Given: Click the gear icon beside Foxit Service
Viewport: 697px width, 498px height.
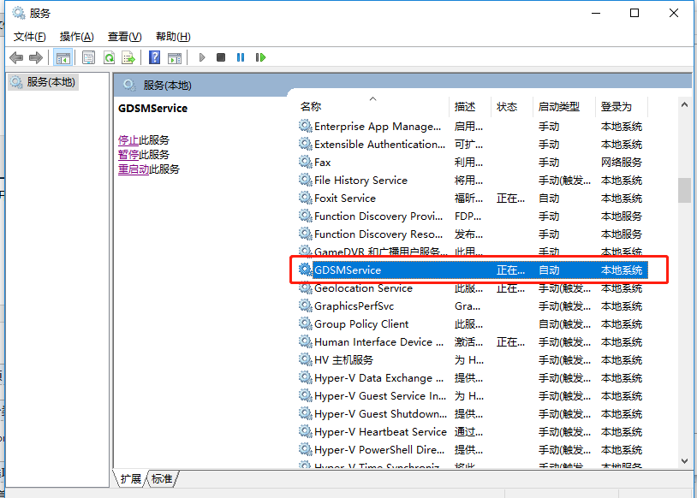Looking at the screenshot, I should tap(306, 198).
